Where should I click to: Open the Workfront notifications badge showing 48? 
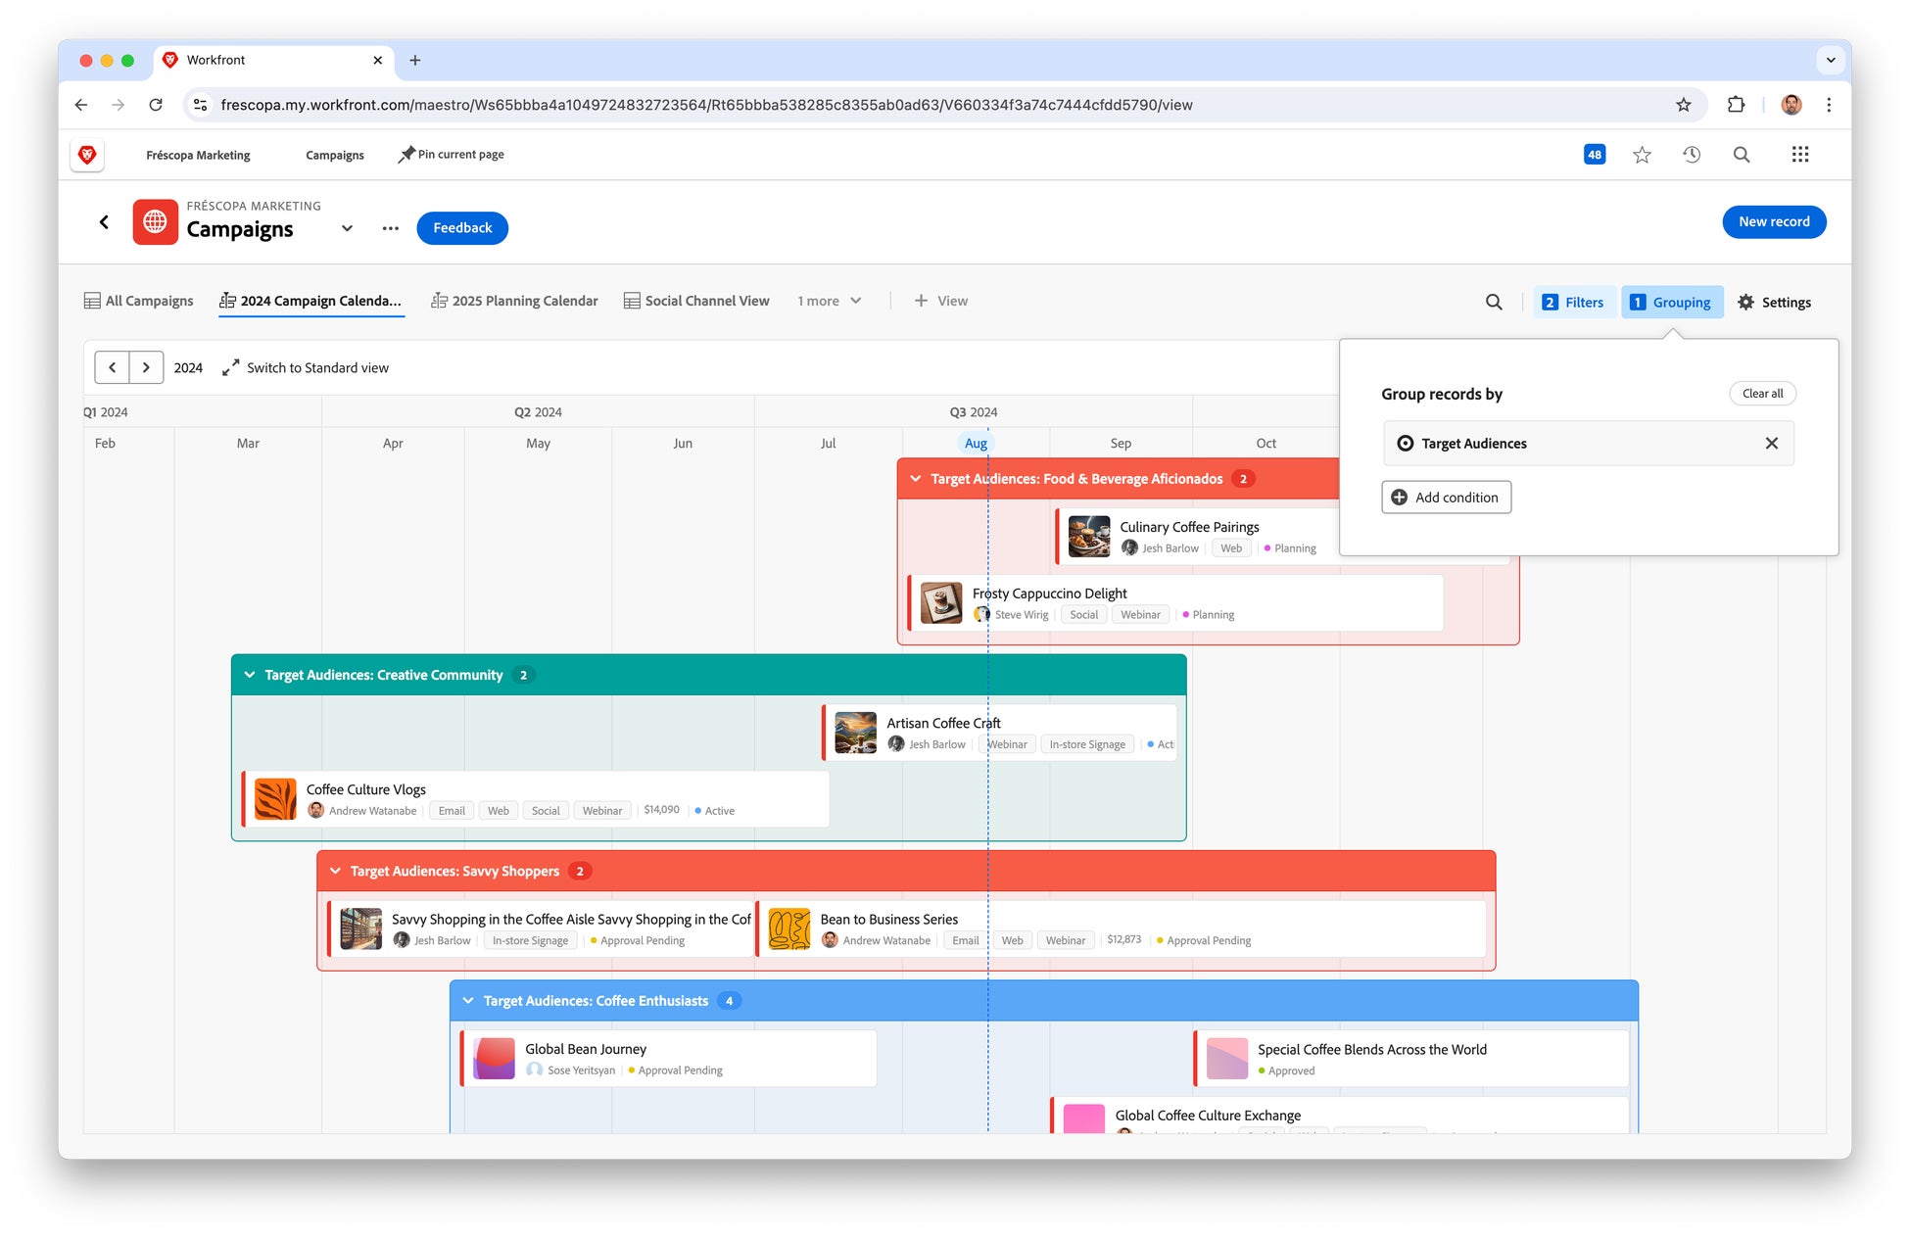click(1594, 155)
